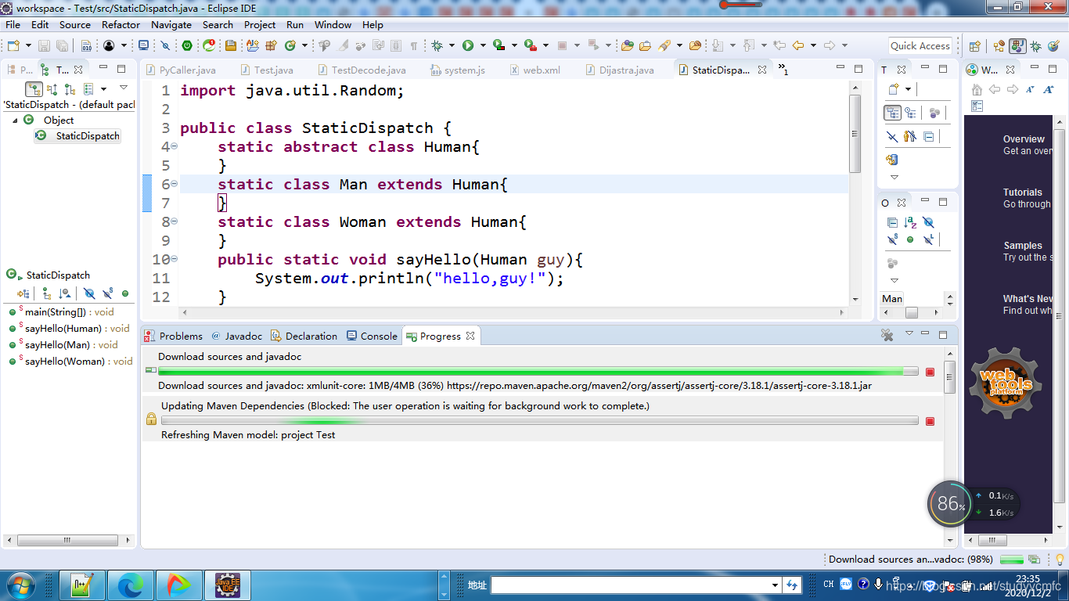1069x601 pixels.
Task: Select sayHello(Woman) method in members list
Action: (x=70, y=362)
